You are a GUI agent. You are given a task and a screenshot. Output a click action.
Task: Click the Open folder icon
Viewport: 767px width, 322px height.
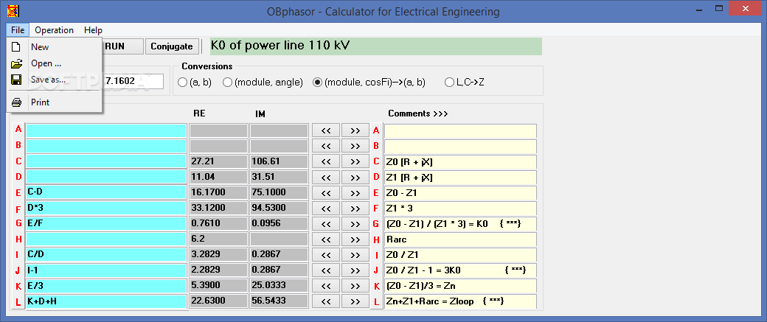[17, 63]
